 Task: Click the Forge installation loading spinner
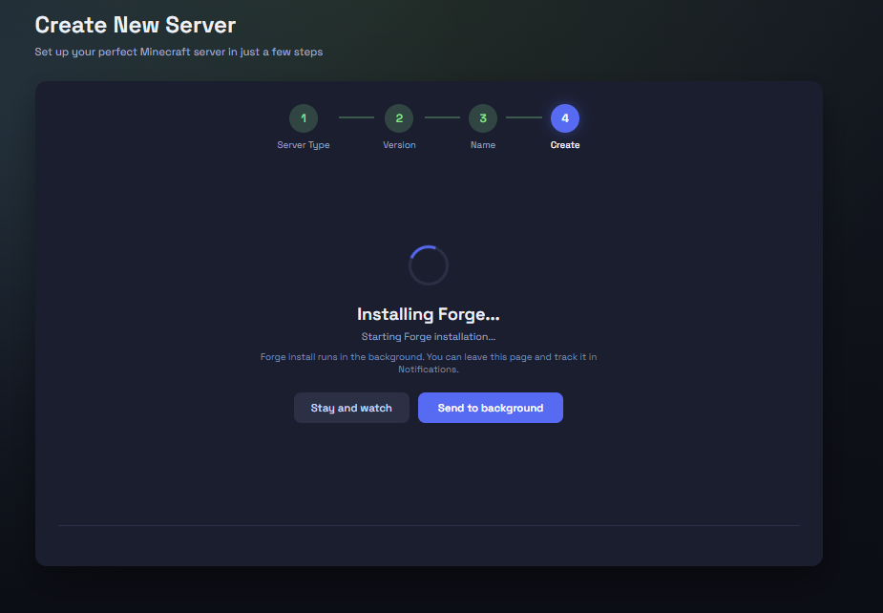click(x=428, y=264)
